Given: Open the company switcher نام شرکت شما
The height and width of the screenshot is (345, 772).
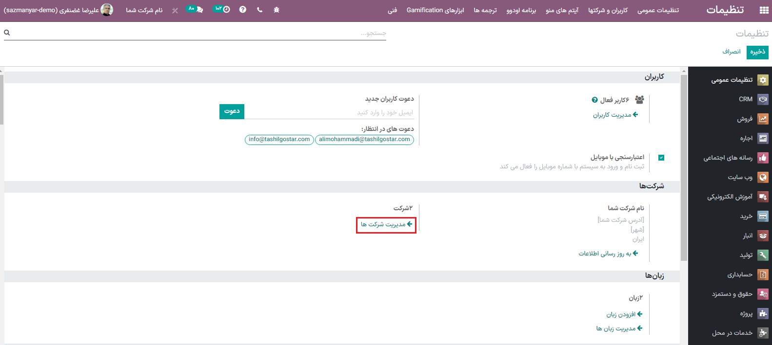Looking at the screenshot, I should [144, 10].
